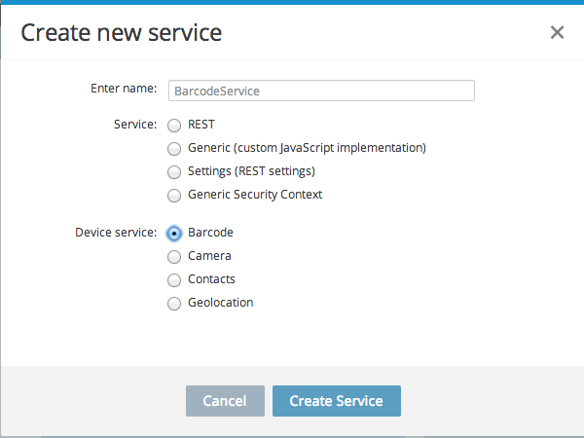Click the 'Geolocation' option label text
Viewport: 584px width, 438px height.
coord(220,303)
